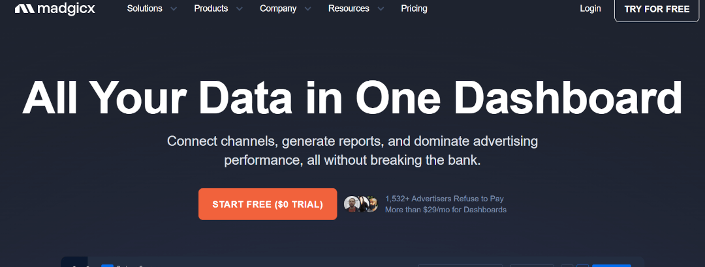Click 'More than $29/mo for Dashboards' text

(x=446, y=210)
